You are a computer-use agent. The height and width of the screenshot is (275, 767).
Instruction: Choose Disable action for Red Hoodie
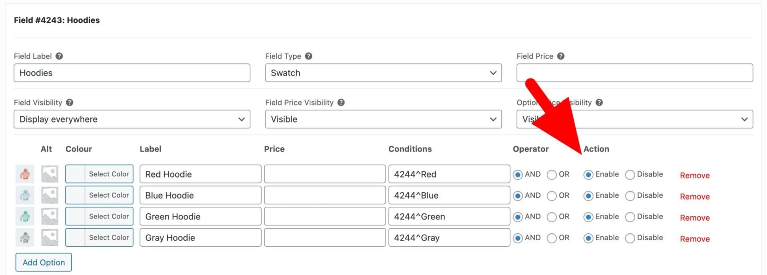[x=630, y=175]
